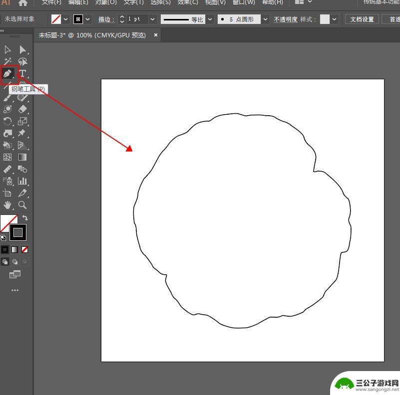Activate the Fill box in toolbar
The height and width of the screenshot is (395, 400).
pos(6,220)
